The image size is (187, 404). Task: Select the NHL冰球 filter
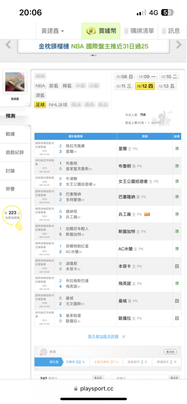(58, 105)
